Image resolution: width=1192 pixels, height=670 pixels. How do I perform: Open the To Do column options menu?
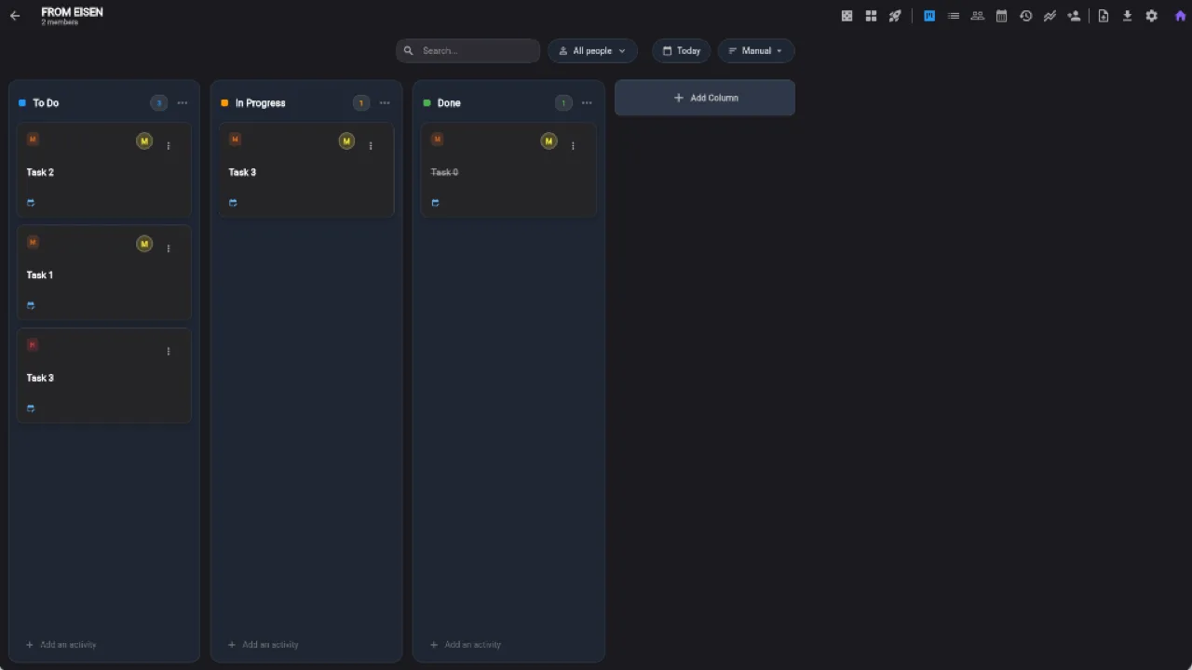pos(182,102)
